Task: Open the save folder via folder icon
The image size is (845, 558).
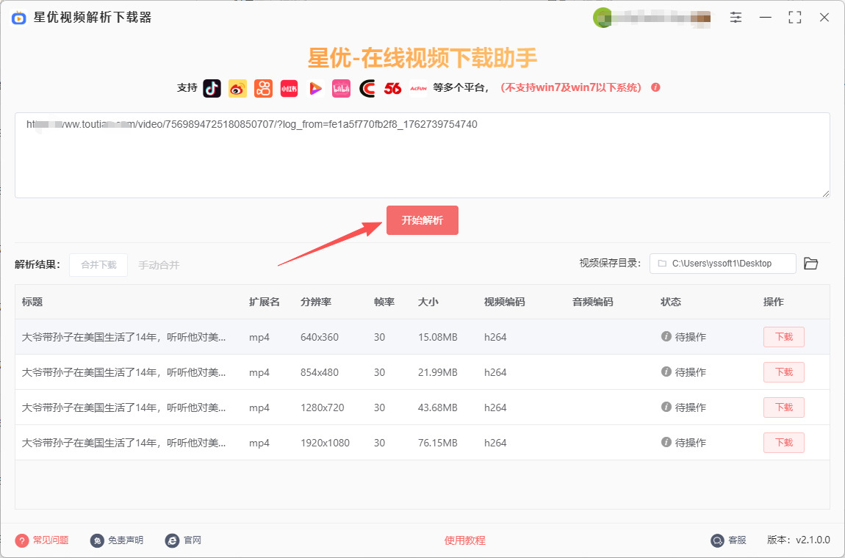Action: tap(810, 264)
